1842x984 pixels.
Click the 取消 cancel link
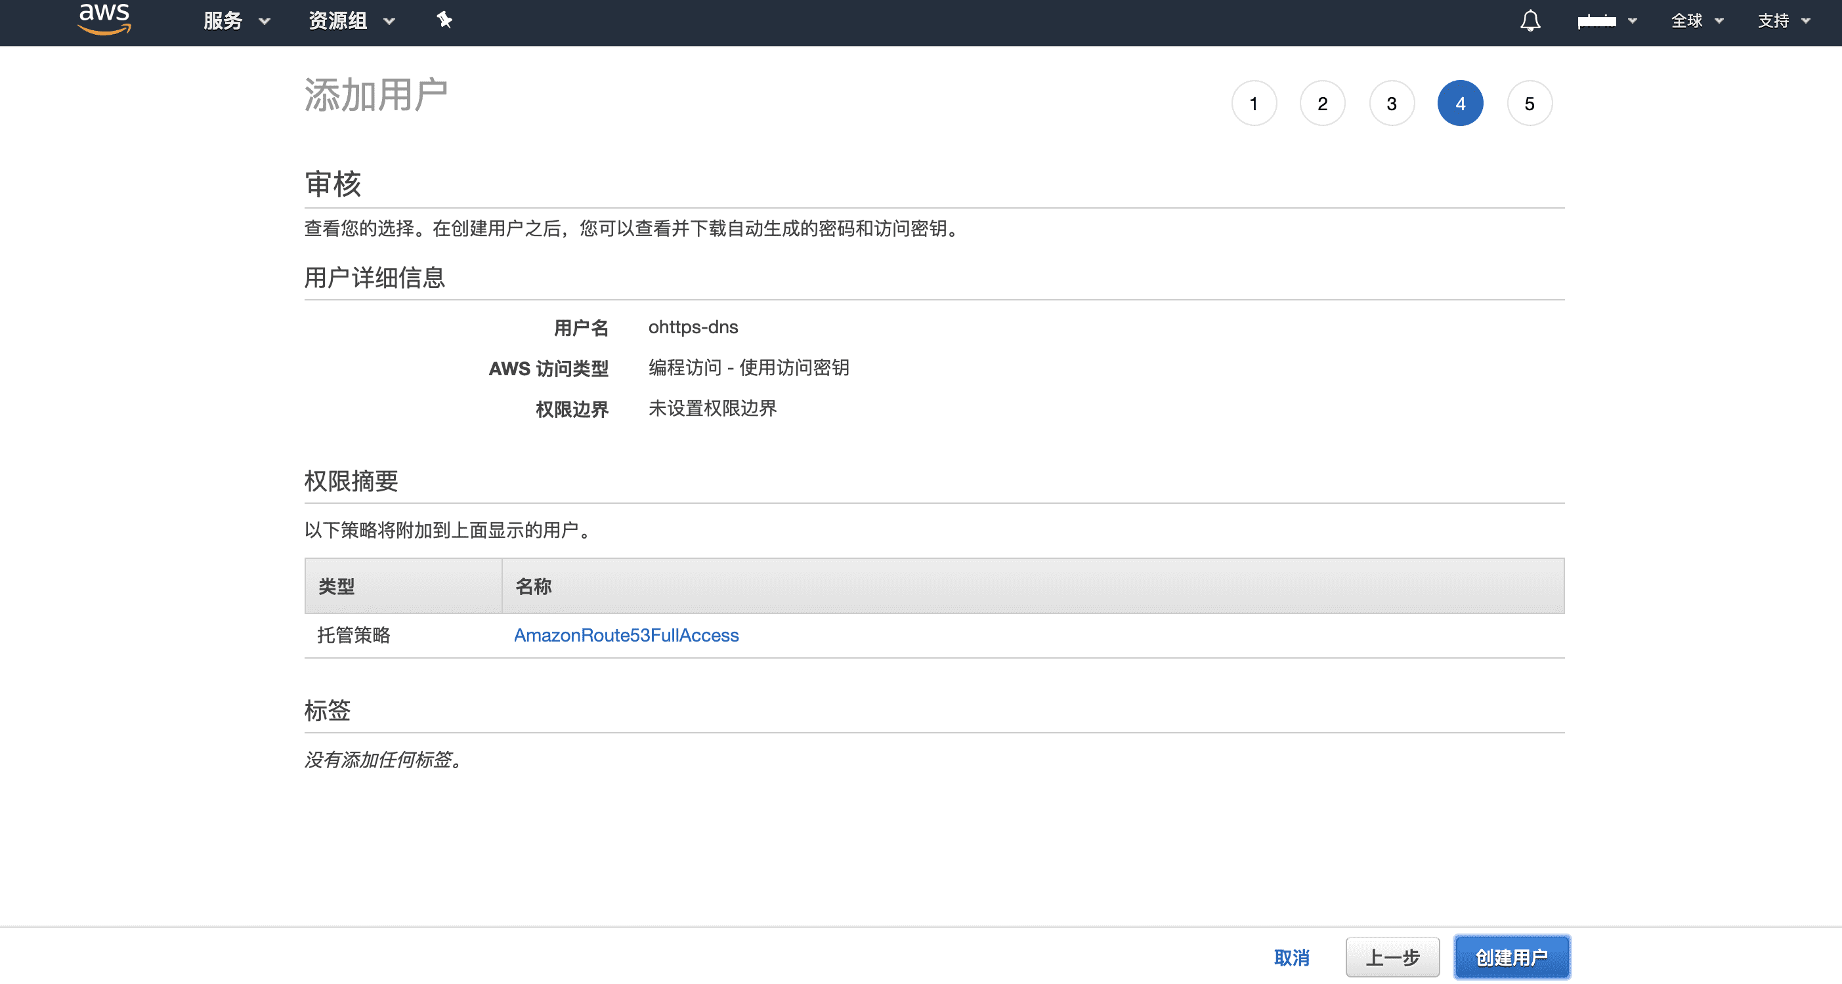(x=1291, y=958)
